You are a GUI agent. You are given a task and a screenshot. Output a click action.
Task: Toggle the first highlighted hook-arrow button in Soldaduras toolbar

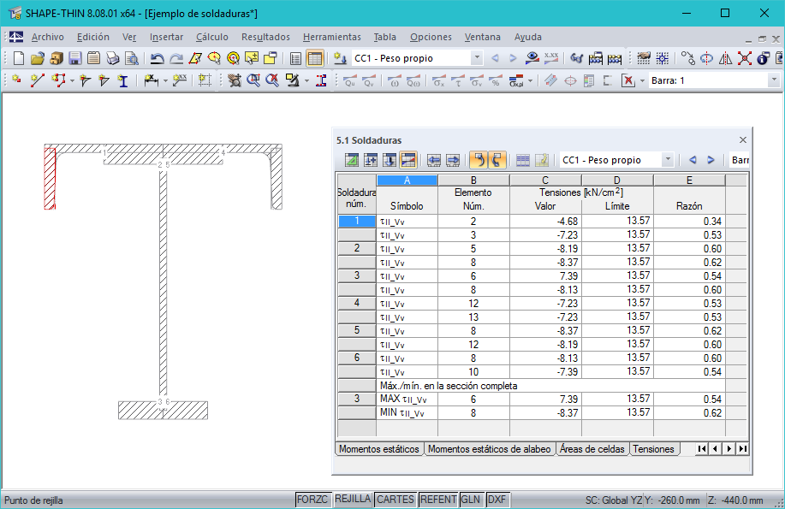tap(479, 160)
